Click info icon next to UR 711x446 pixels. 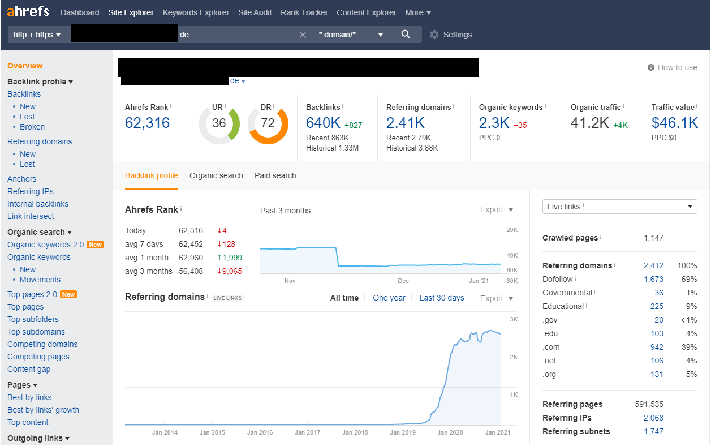point(225,106)
